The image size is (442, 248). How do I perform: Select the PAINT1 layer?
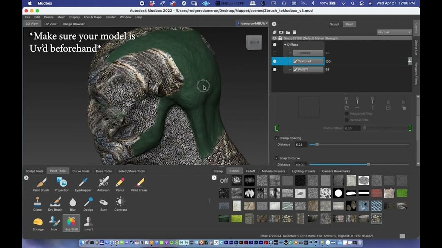point(308,70)
